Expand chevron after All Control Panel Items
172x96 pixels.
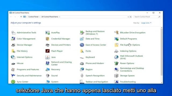pyautogui.click(x=60, y=17)
